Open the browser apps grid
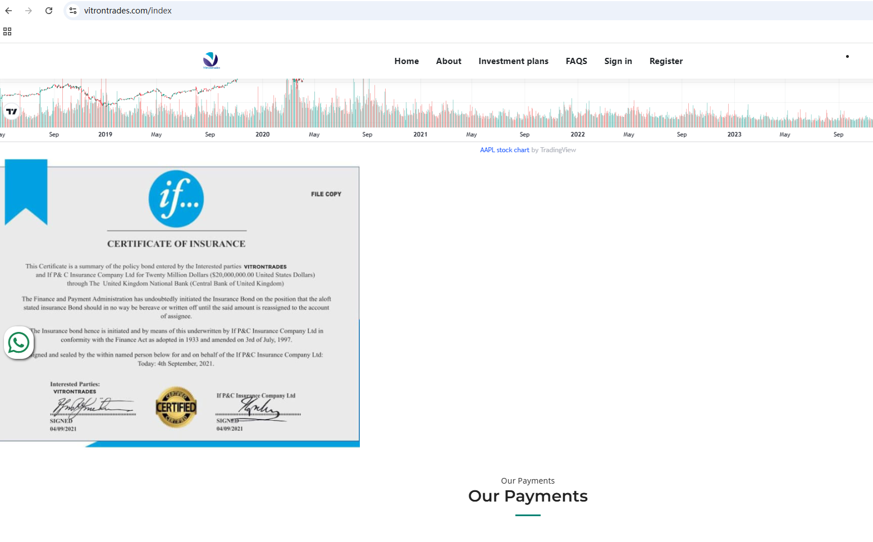 [7, 31]
